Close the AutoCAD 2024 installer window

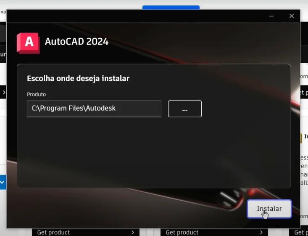click(292, 16)
